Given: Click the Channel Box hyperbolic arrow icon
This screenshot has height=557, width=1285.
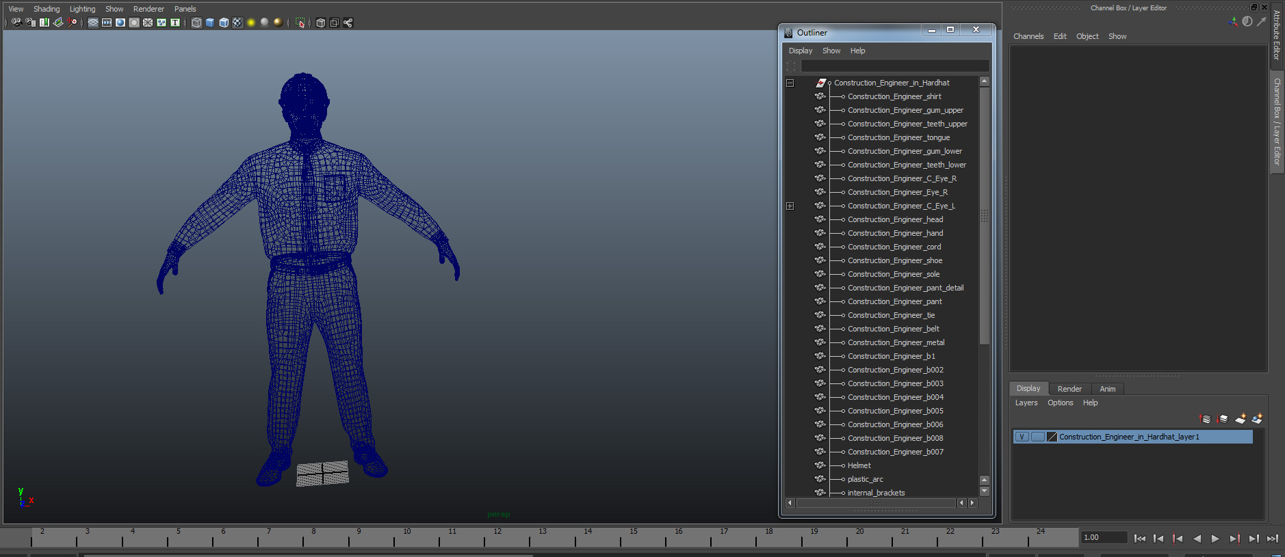Looking at the screenshot, I should (x=1262, y=22).
